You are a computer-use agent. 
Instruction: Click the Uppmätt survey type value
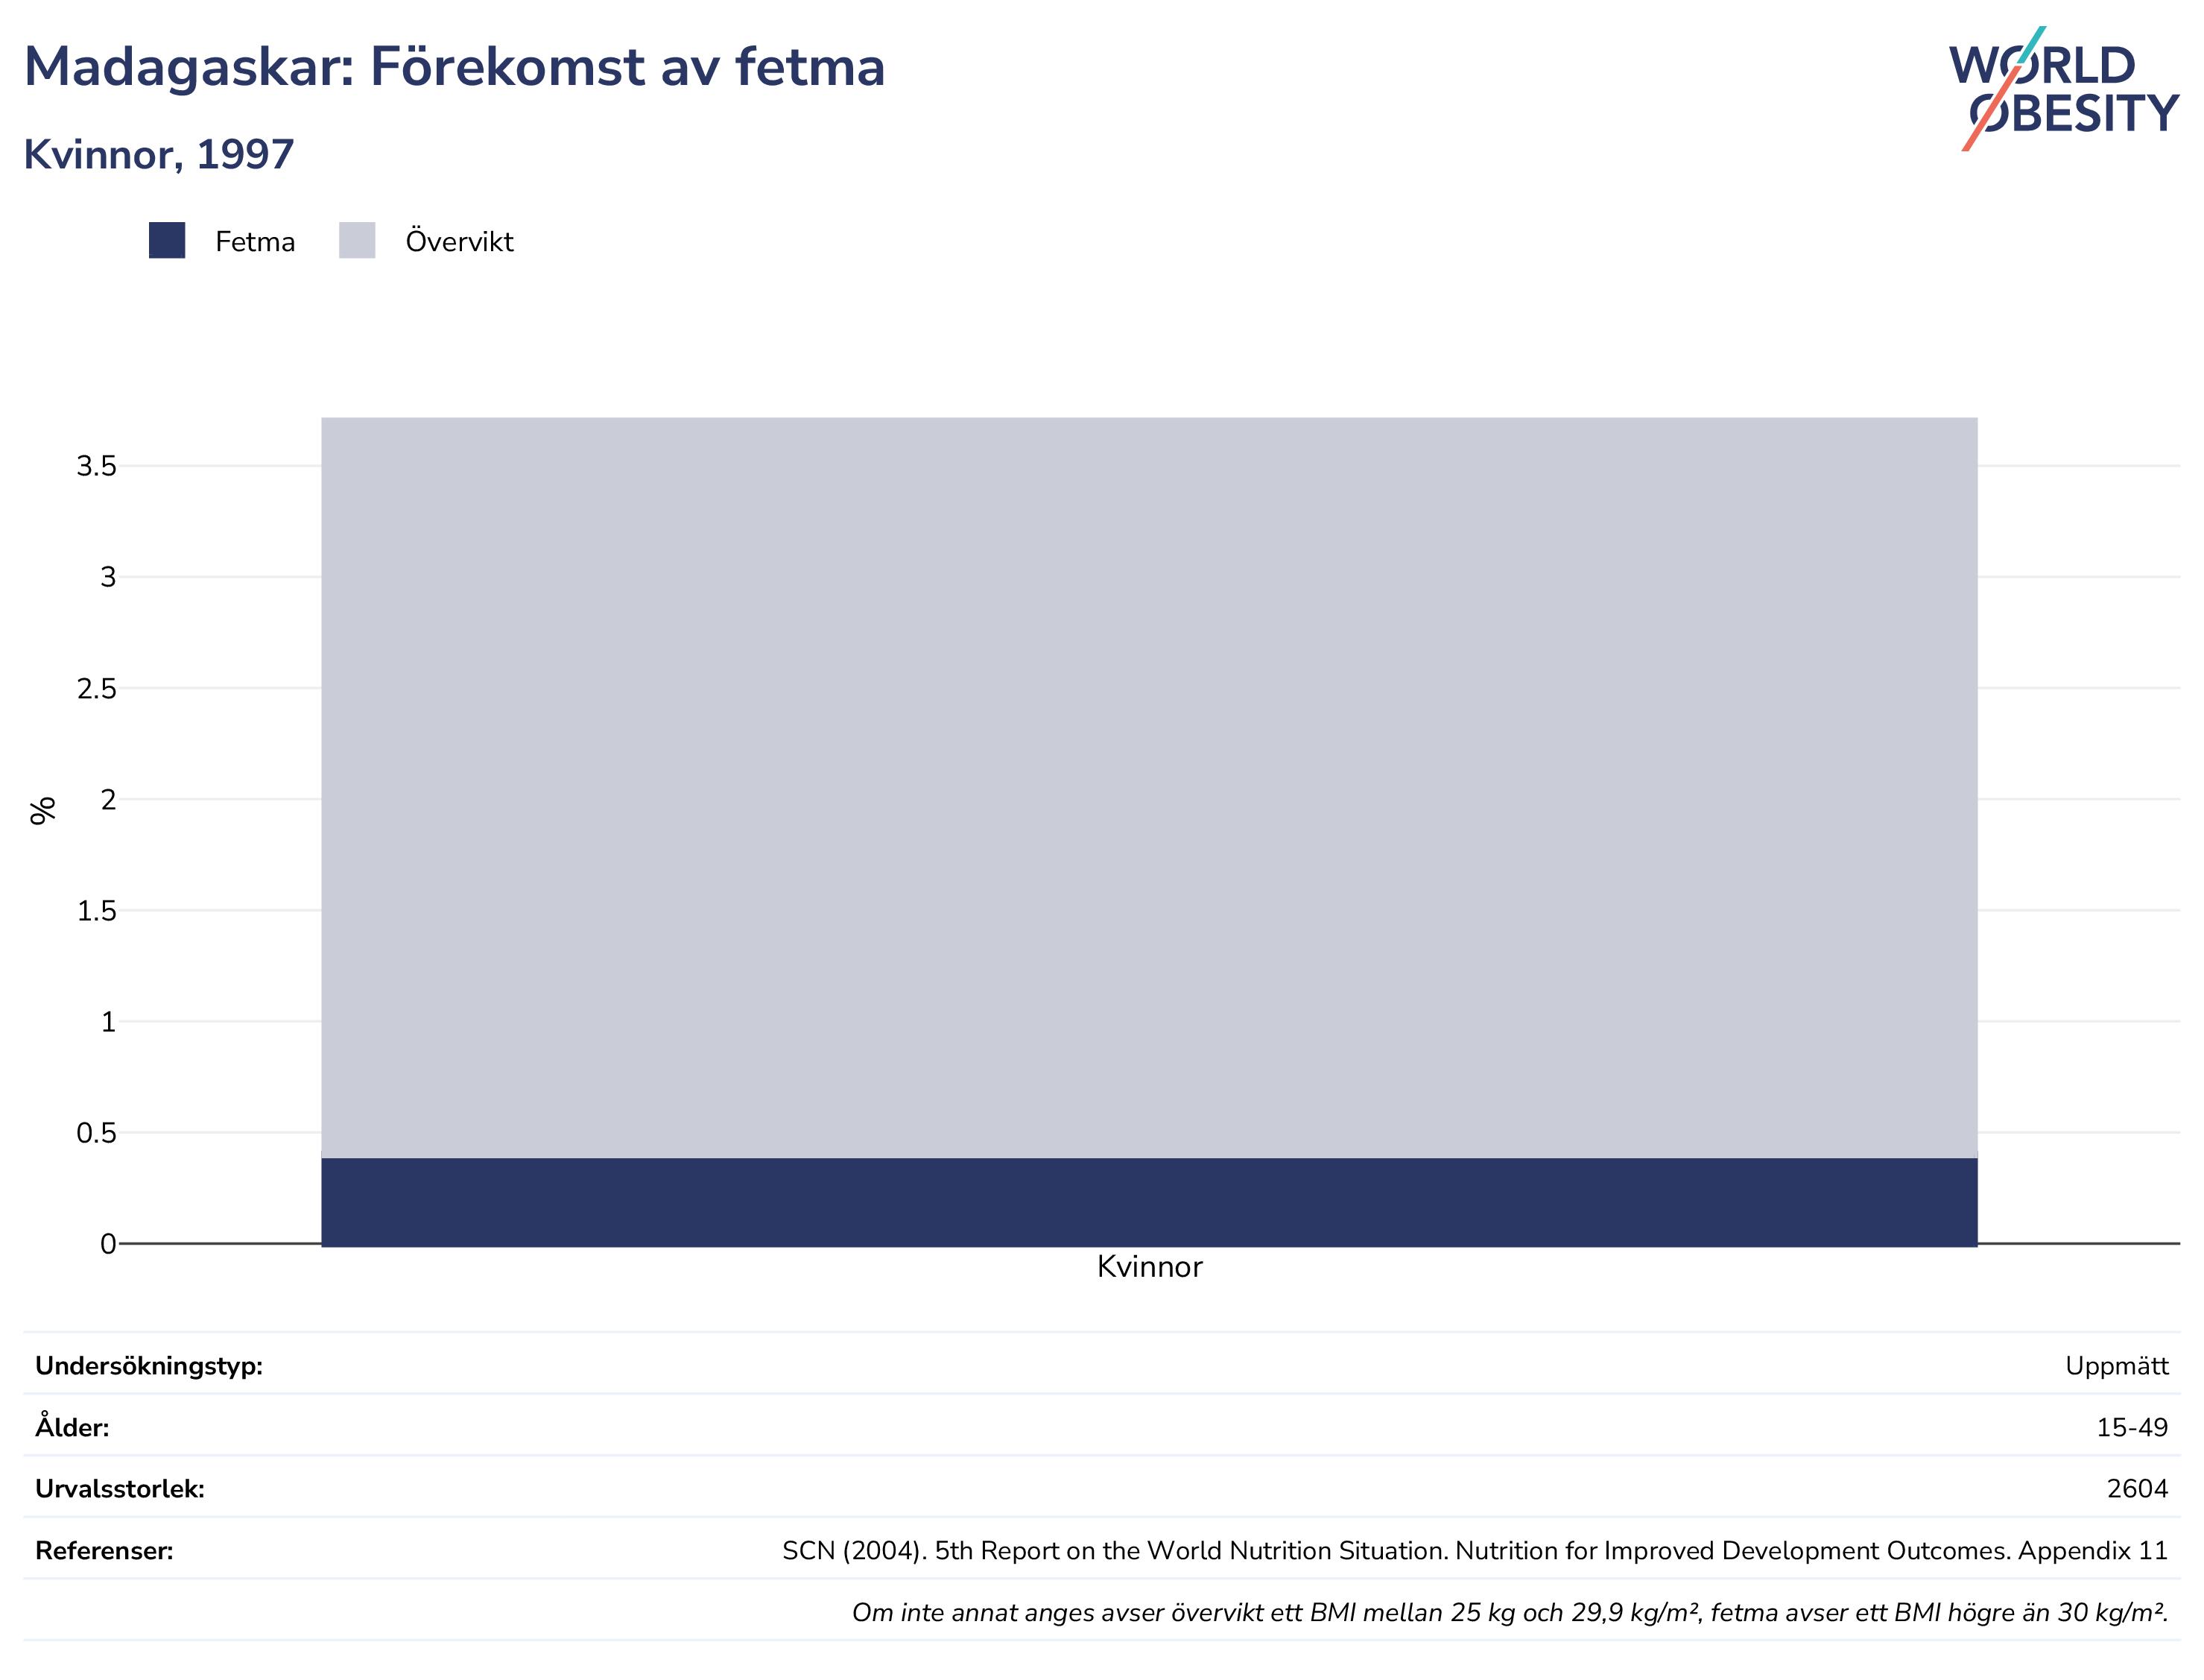point(2117,1366)
